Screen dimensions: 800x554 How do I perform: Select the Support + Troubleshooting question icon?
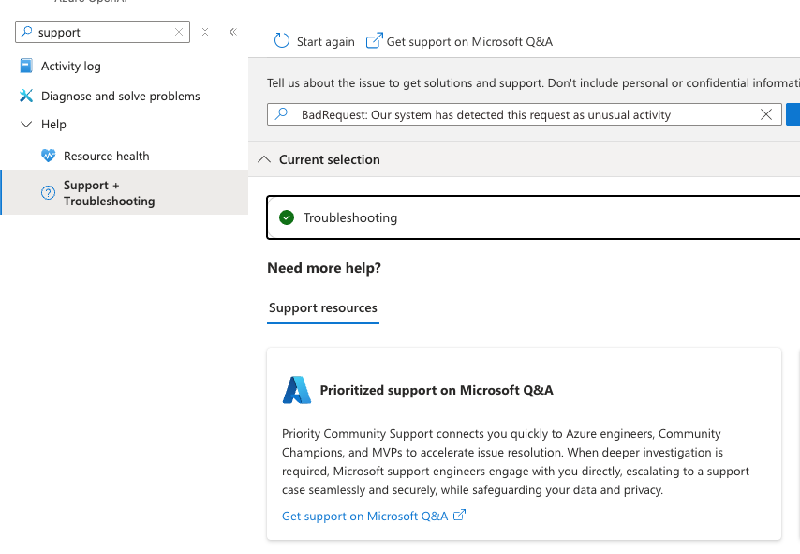click(48, 192)
